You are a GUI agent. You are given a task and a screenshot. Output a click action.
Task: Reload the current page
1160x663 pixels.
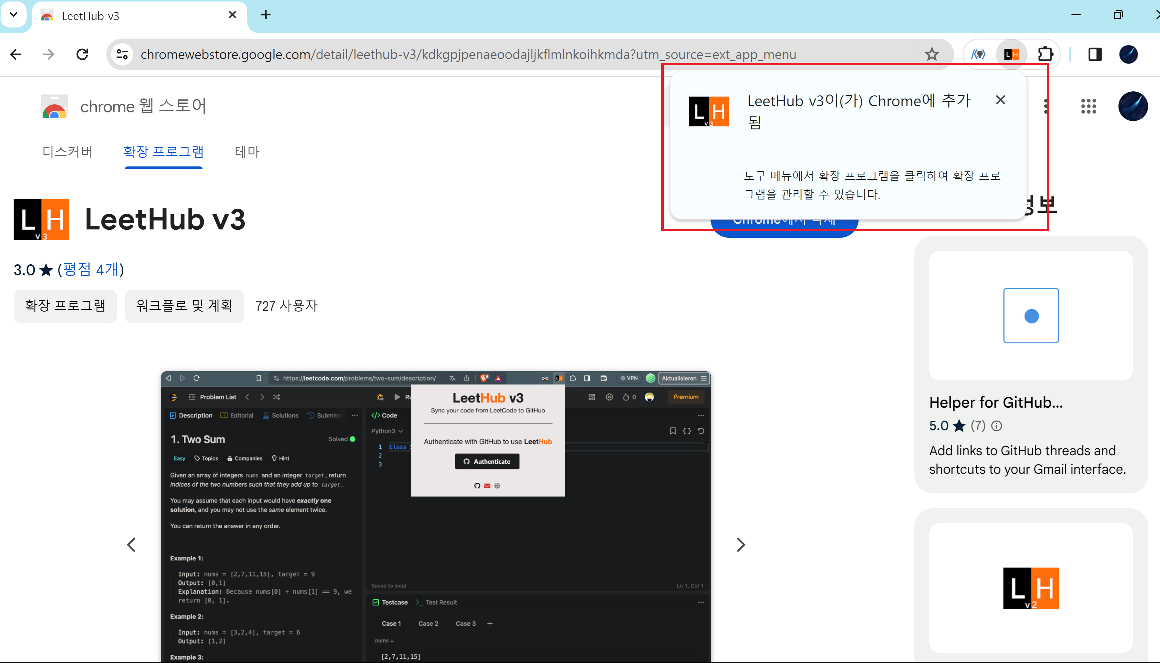point(83,55)
